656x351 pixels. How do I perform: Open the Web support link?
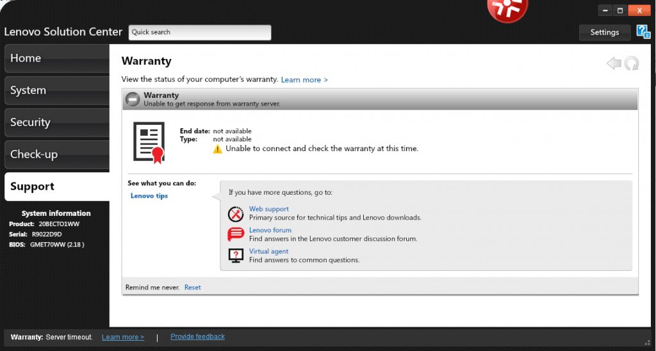(268, 209)
